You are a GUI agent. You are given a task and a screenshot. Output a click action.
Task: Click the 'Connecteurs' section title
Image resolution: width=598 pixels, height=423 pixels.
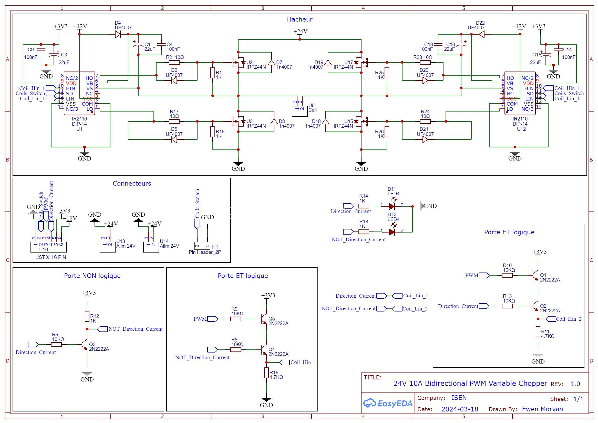(x=132, y=184)
